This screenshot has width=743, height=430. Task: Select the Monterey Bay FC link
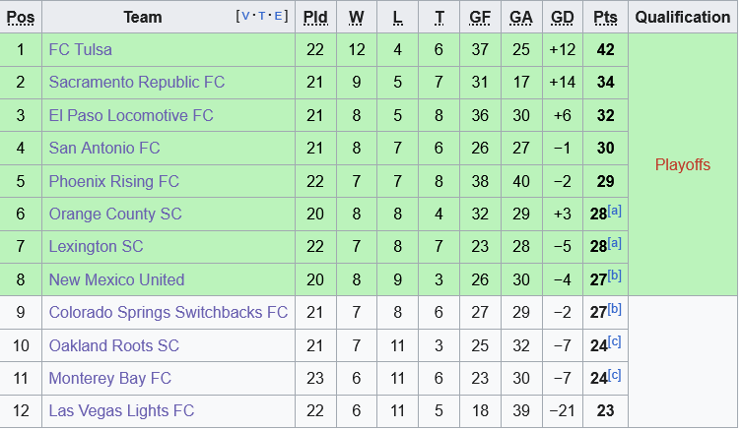coord(110,378)
